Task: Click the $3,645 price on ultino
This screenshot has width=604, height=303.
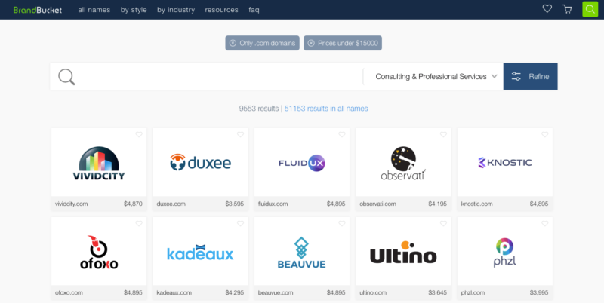Action: [x=438, y=292]
